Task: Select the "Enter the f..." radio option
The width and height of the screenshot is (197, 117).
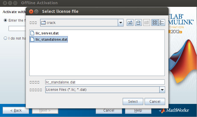Action: point(5,20)
